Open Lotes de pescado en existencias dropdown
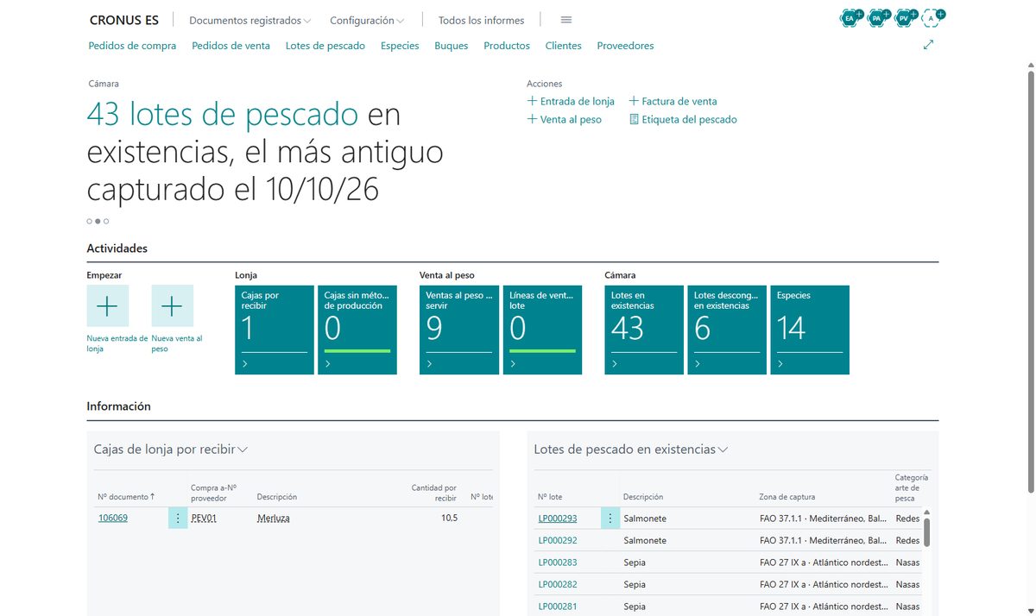 (x=631, y=449)
